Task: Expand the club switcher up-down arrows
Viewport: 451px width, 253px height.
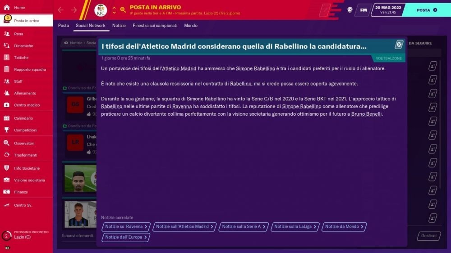Action: [114, 10]
